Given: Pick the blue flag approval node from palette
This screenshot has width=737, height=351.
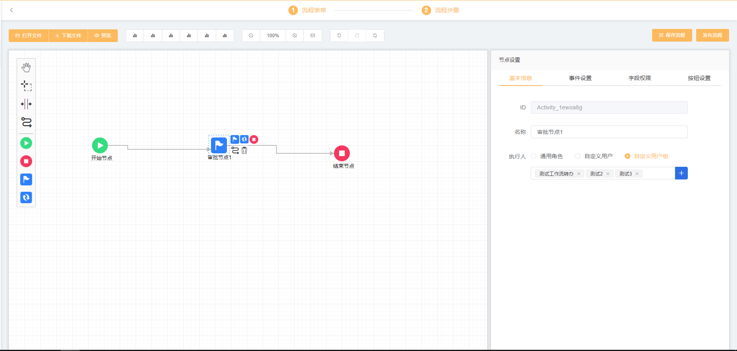Looking at the screenshot, I should pos(26,179).
